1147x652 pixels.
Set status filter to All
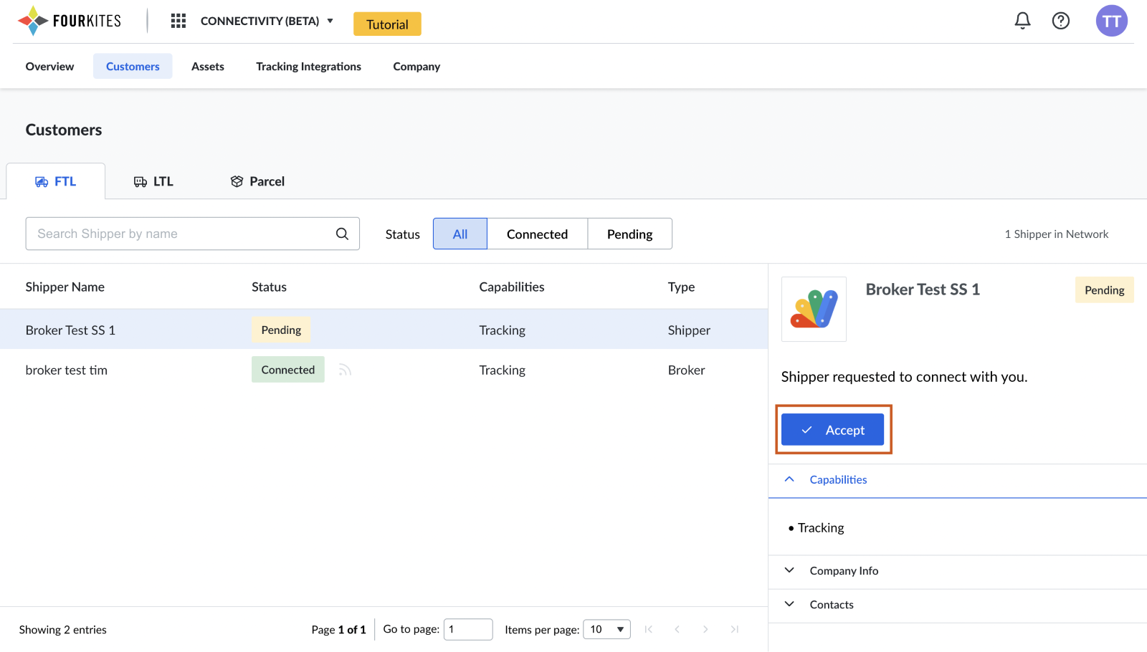pos(460,234)
